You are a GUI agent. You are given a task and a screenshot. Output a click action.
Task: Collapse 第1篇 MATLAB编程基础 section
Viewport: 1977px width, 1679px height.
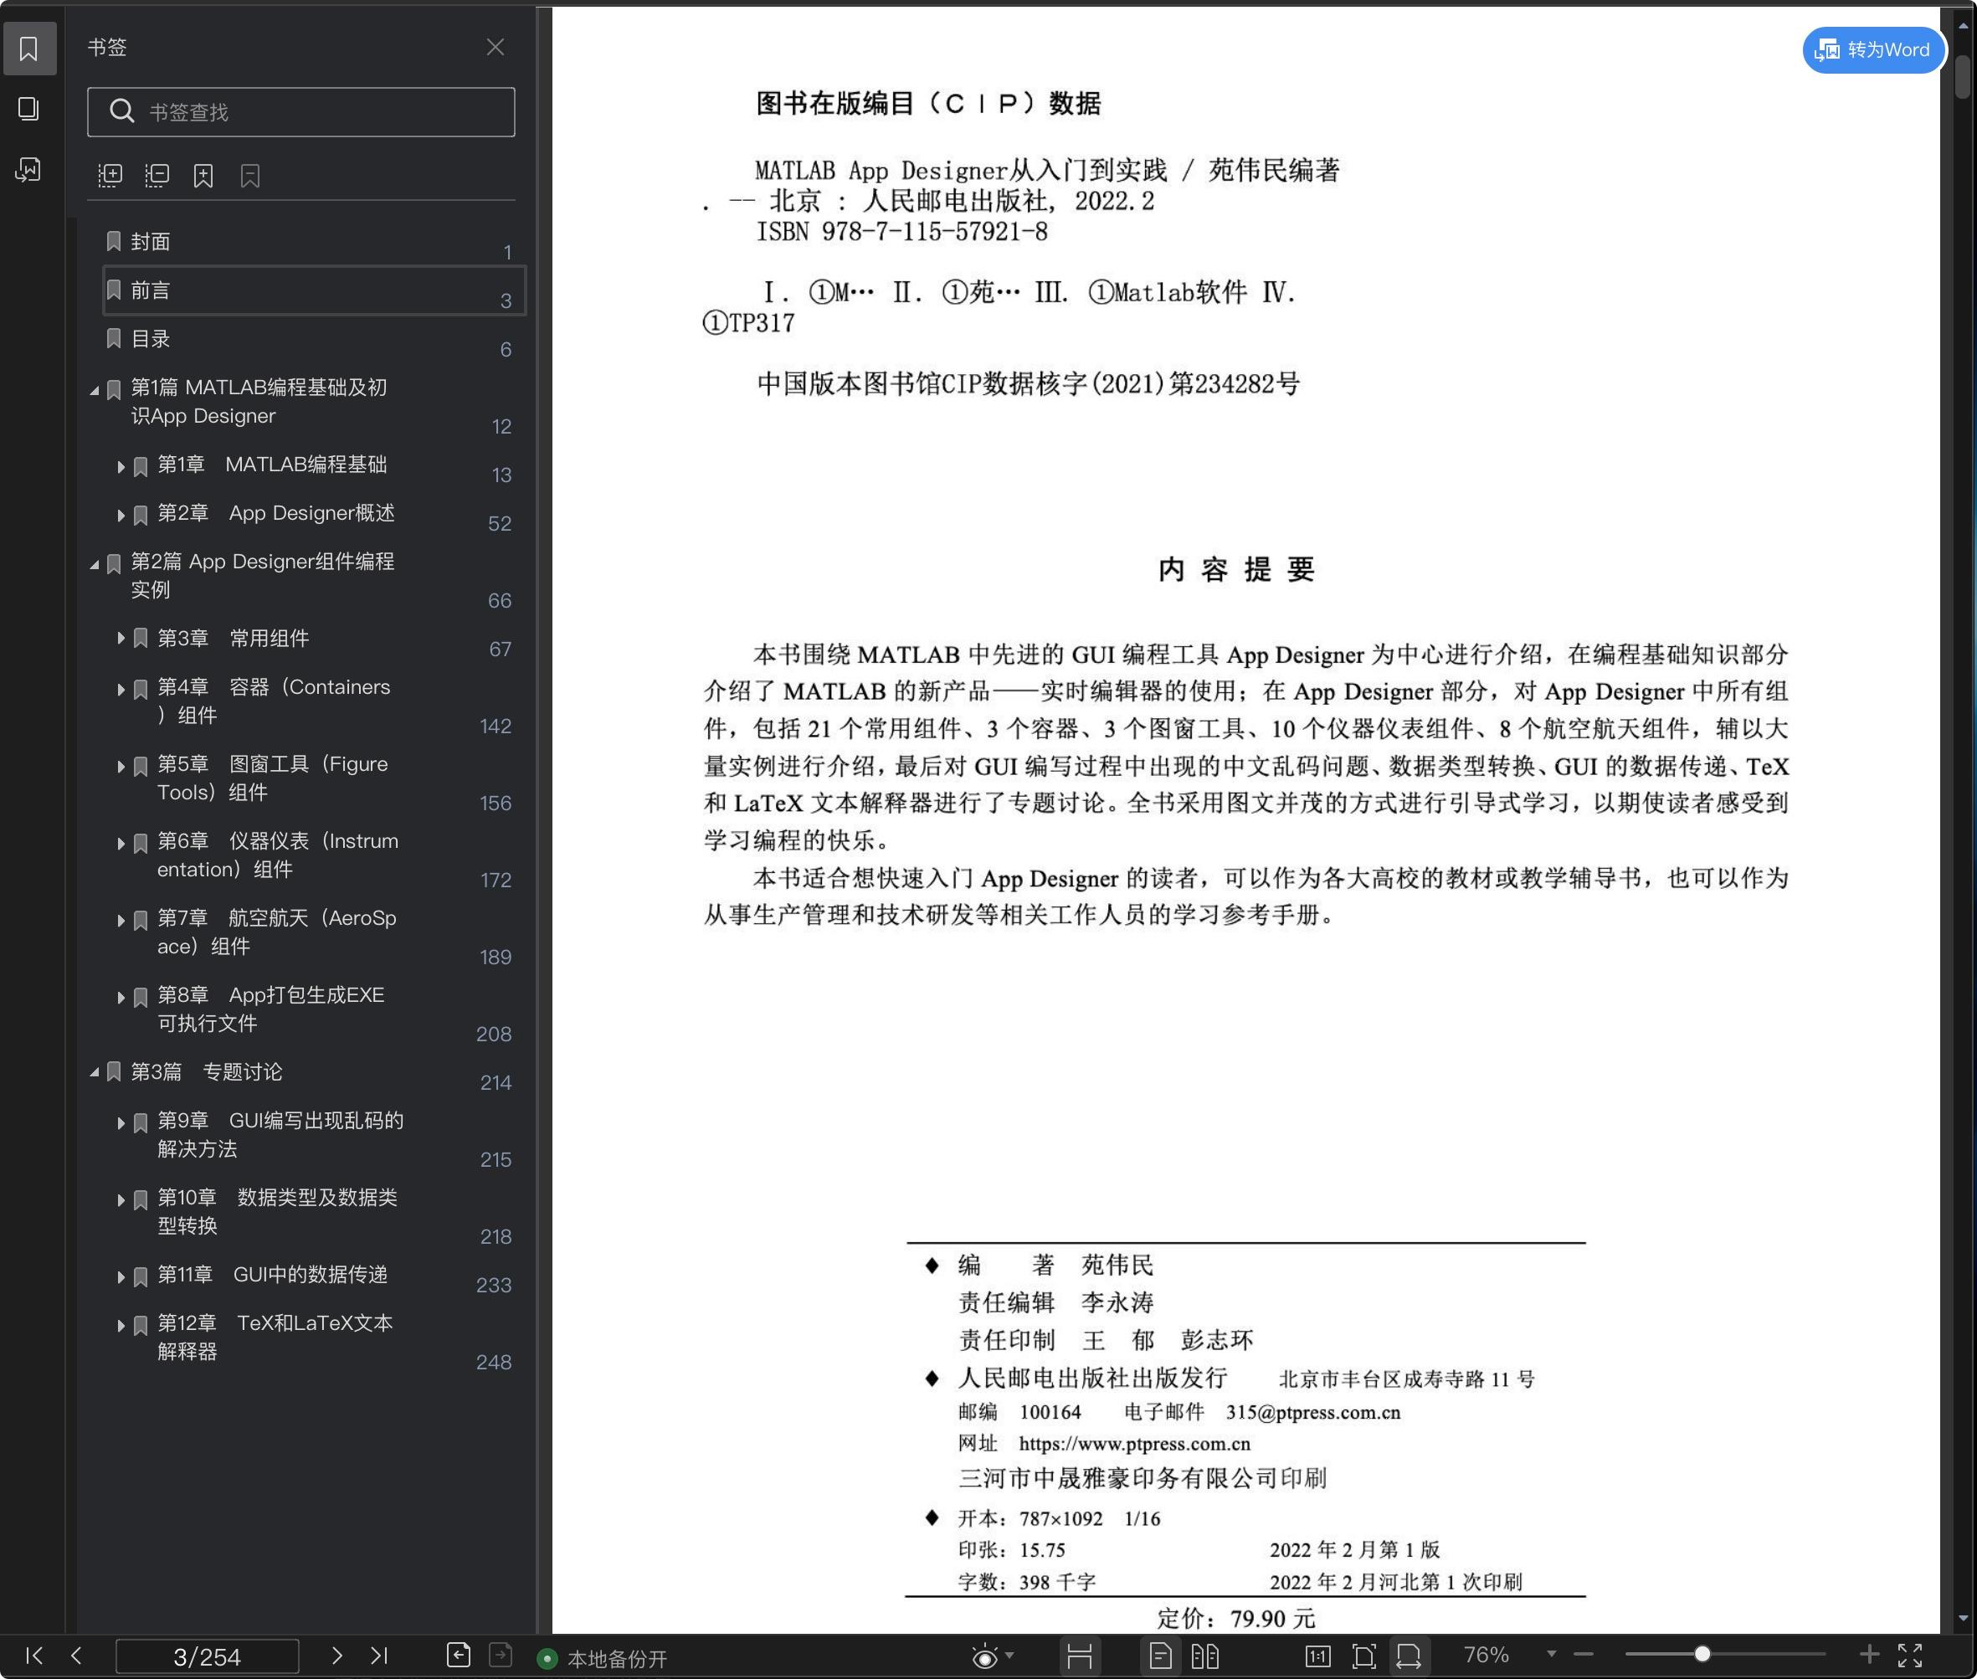coord(95,390)
